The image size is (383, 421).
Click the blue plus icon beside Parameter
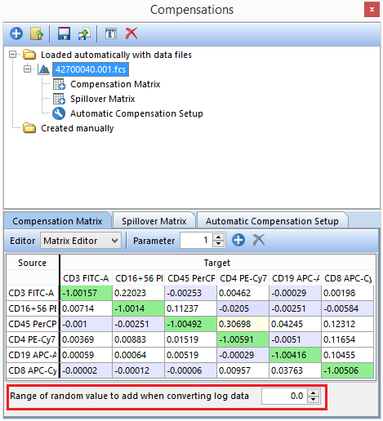(x=238, y=240)
